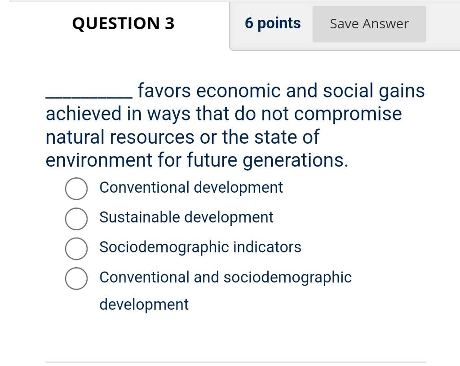The image size is (460, 366).
Task: Click the QUESTION 3 heading
Action: (x=123, y=23)
